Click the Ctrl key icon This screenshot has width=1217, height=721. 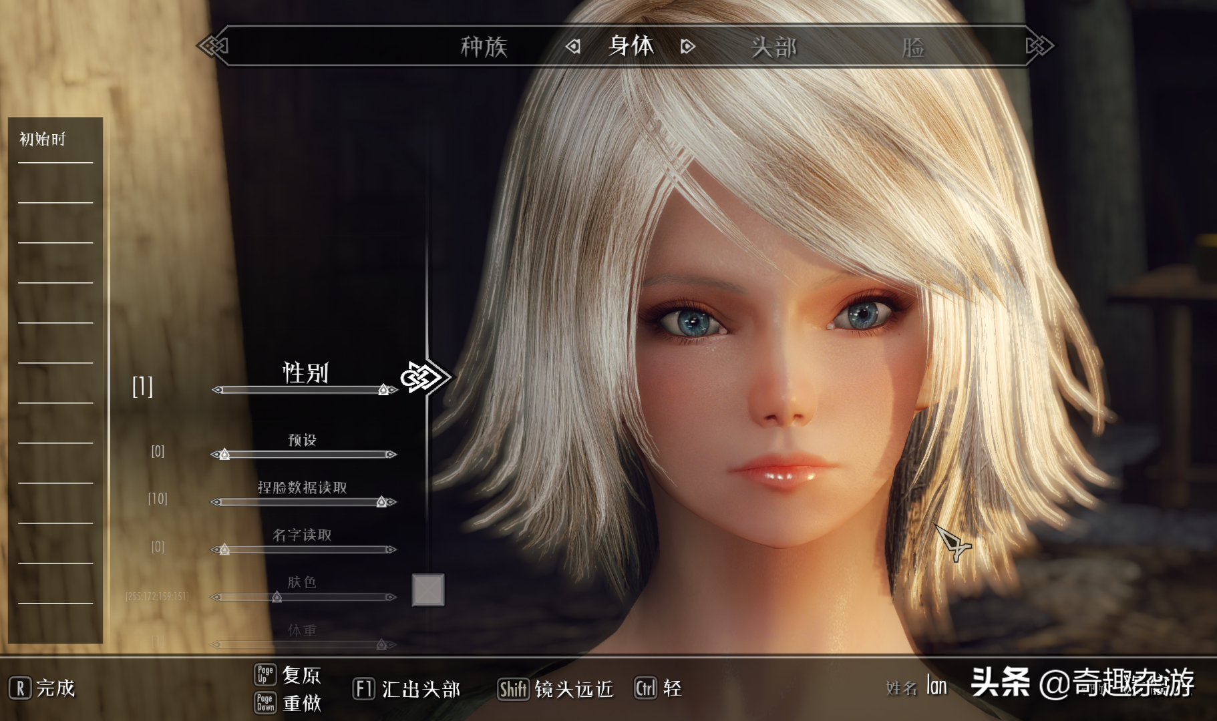(645, 688)
